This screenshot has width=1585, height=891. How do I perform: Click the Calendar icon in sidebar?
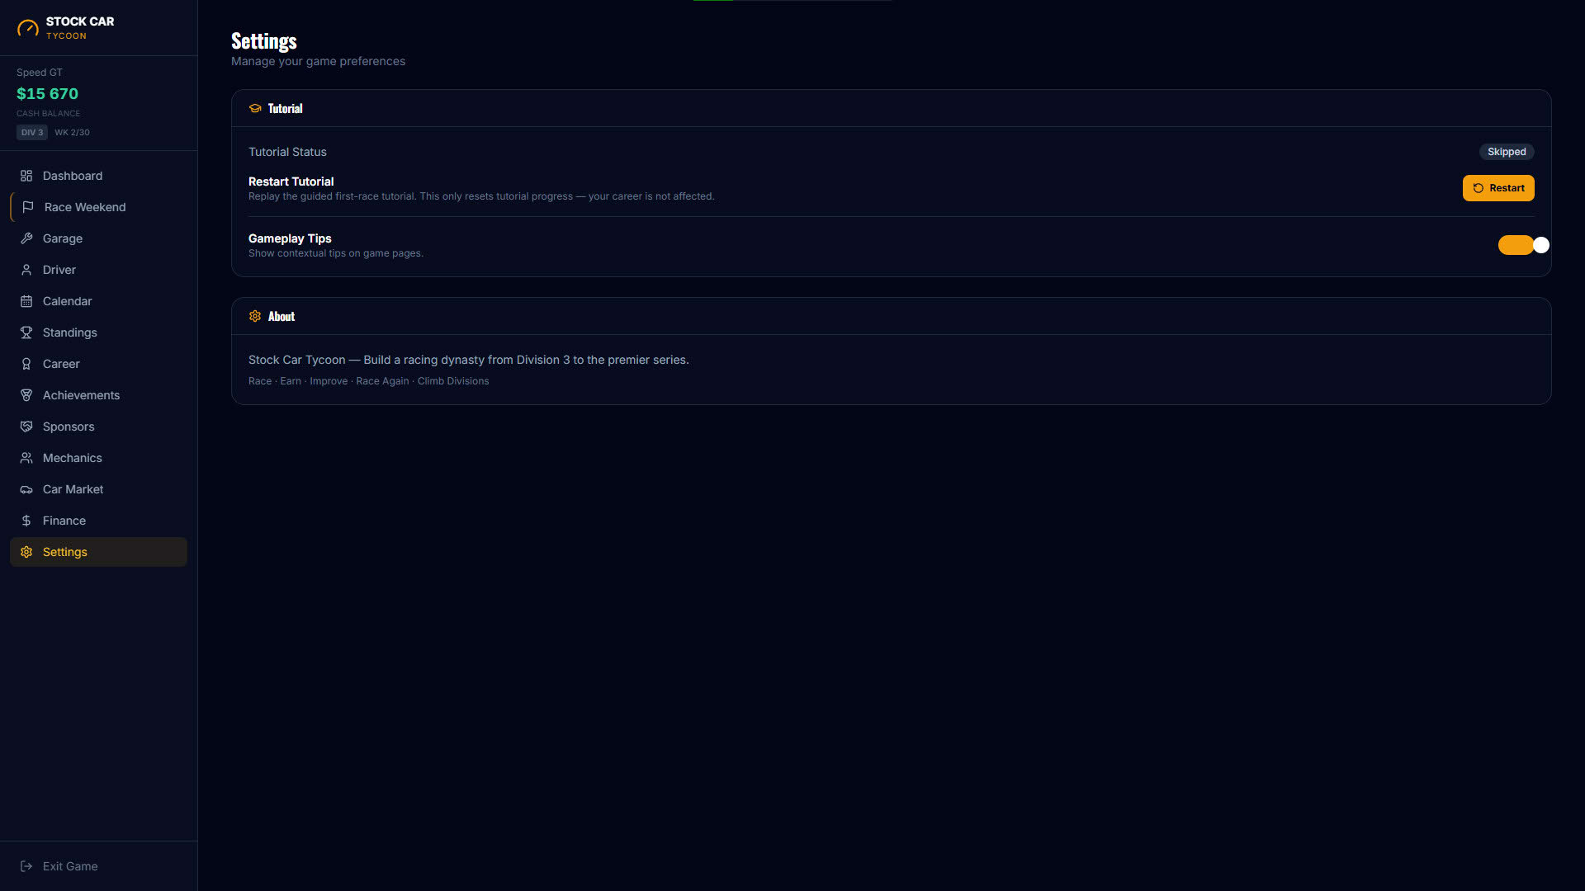tap(26, 301)
